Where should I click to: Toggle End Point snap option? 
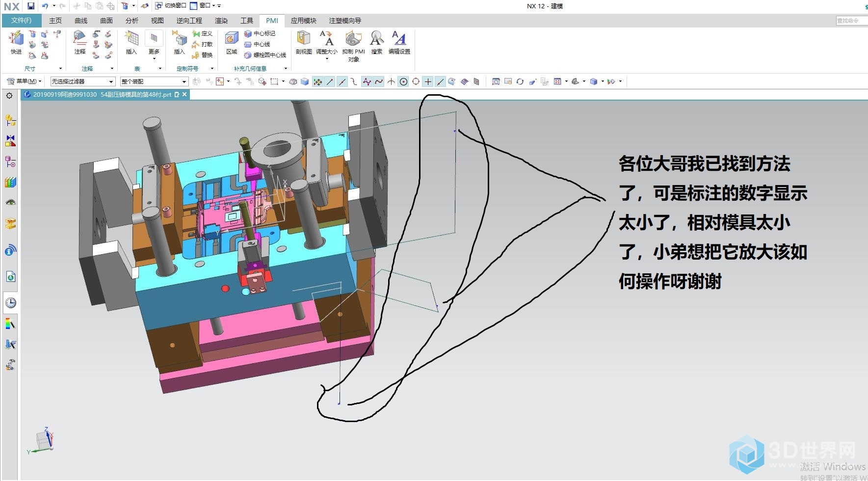point(330,81)
